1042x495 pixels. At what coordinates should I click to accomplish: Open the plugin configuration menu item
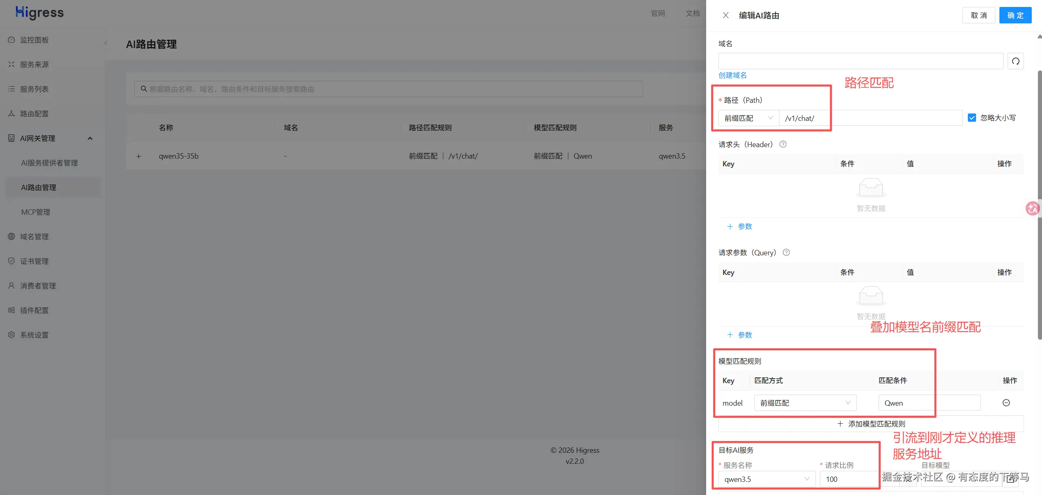click(34, 311)
